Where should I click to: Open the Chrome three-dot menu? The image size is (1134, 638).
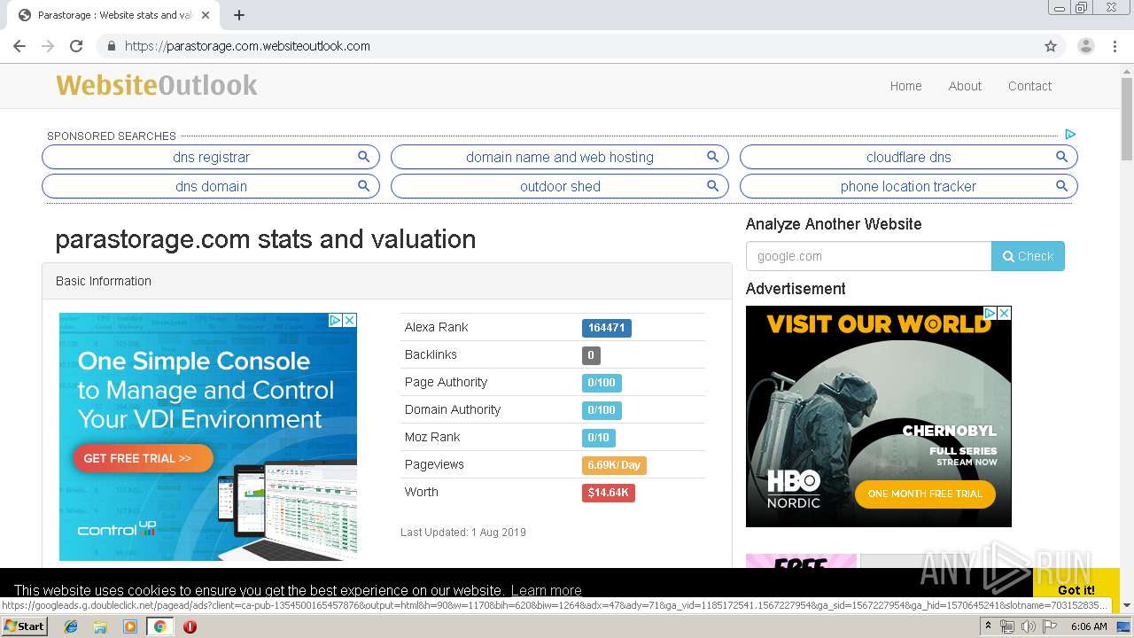pyautogui.click(x=1115, y=46)
